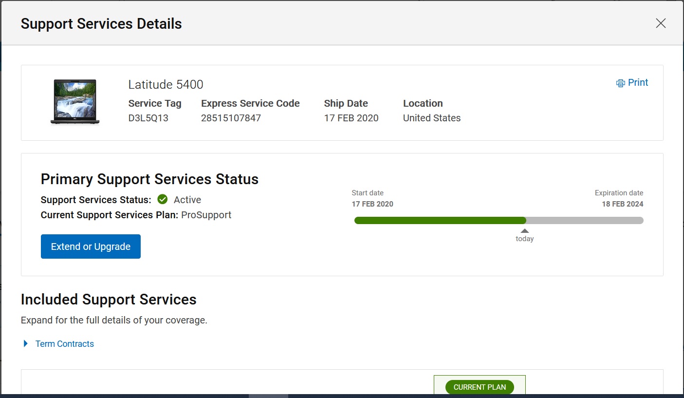This screenshot has width=684, height=398.
Task: Close the Support Services Details dialog
Action: [x=660, y=23]
